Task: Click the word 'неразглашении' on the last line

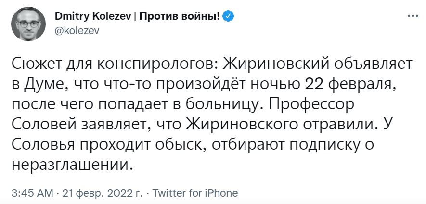Action: pos(73,163)
